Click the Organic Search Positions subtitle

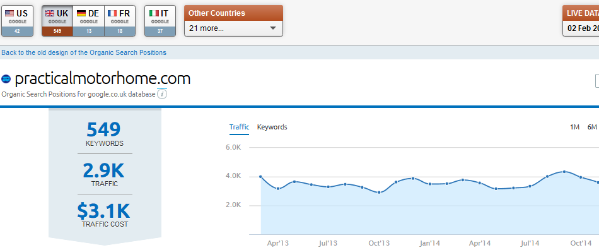pos(78,94)
